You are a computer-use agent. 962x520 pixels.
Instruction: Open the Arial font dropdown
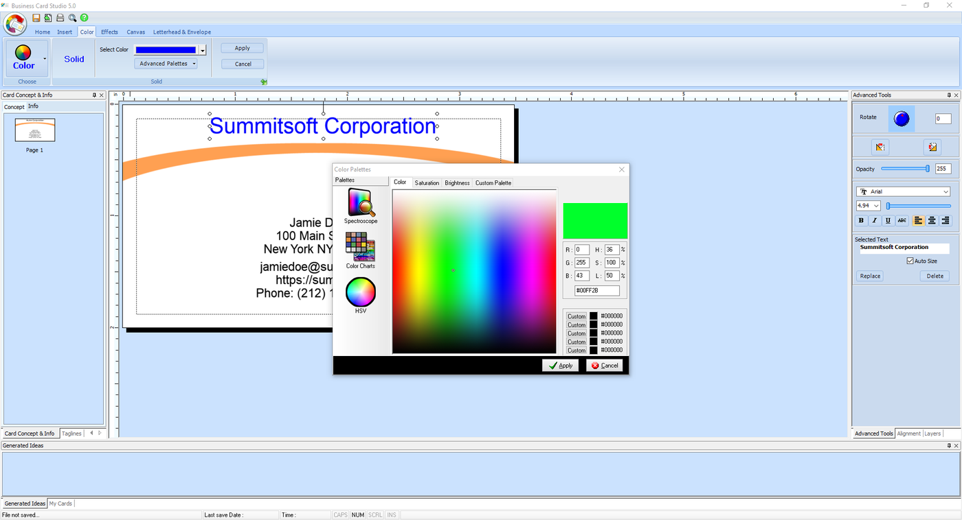click(x=946, y=192)
